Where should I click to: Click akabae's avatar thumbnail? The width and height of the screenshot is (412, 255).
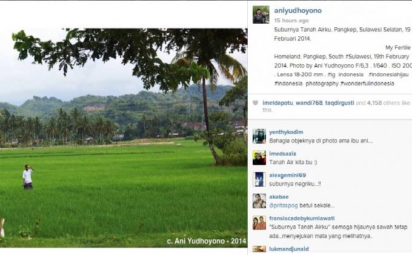pyautogui.click(x=259, y=201)
